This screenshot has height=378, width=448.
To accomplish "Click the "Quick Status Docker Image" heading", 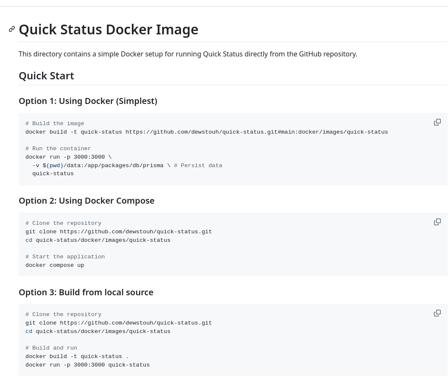I will [x=109, y=29].
